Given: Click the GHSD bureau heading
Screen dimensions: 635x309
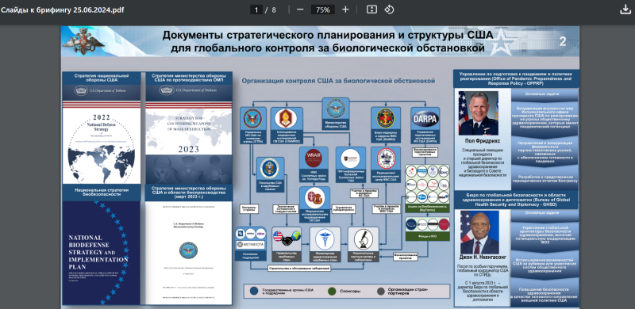Looking at the screenshot, I should pyautogui.click(x=517, y=200).
